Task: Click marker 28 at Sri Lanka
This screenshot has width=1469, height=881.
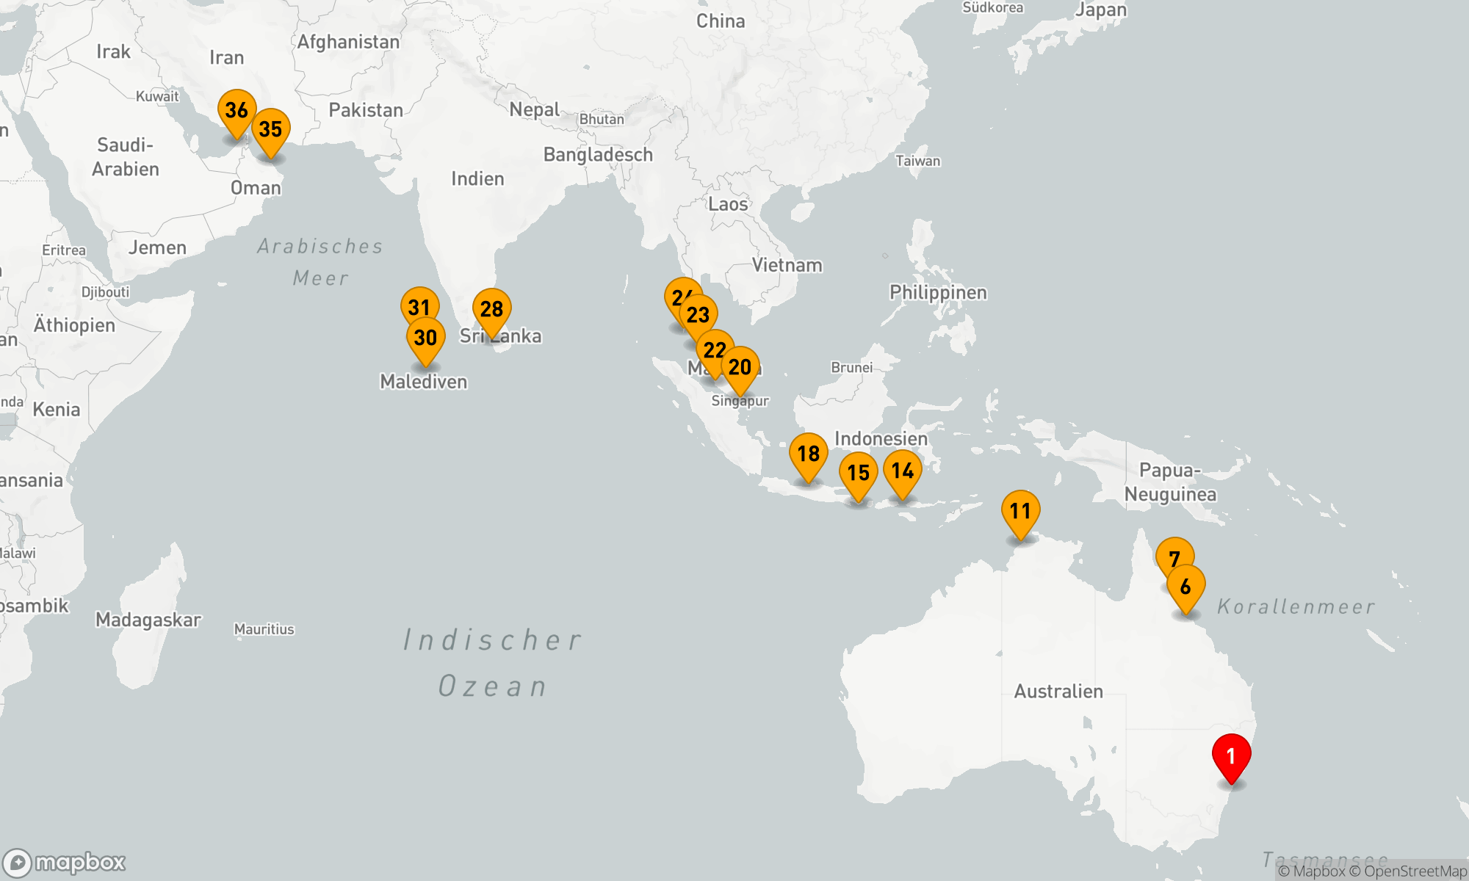Action: pos(492,309)
